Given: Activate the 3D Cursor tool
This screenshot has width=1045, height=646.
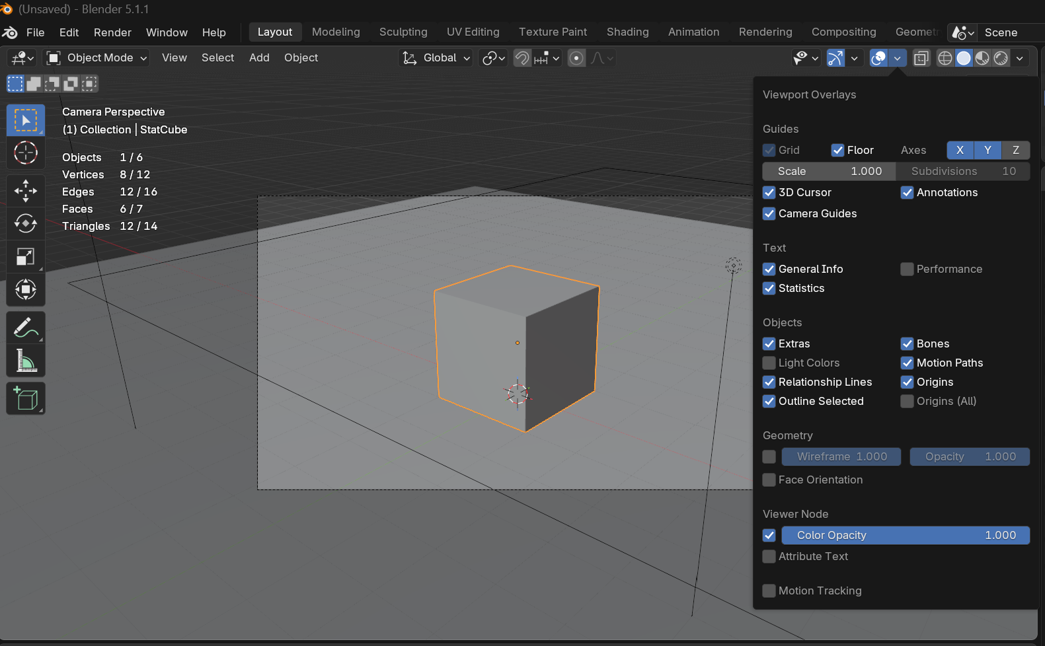Looking at the screenshot, I should 26,153.
